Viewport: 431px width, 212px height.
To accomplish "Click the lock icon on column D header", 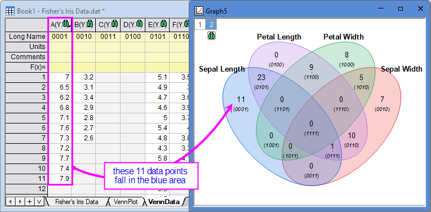I will [x=139, y=24].
